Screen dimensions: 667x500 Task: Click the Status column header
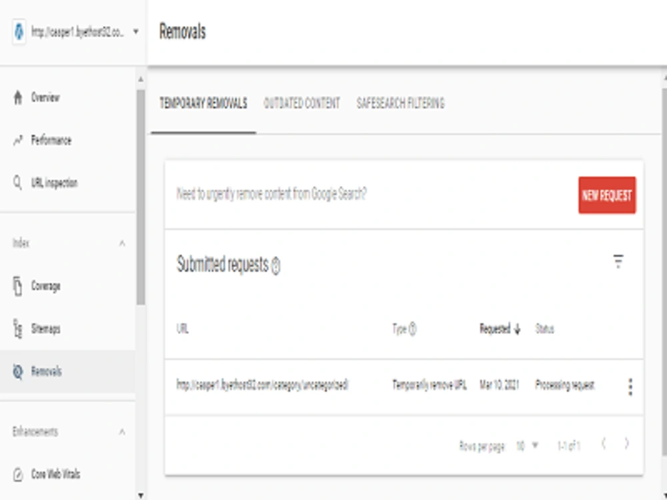click(x=544, y=329)
